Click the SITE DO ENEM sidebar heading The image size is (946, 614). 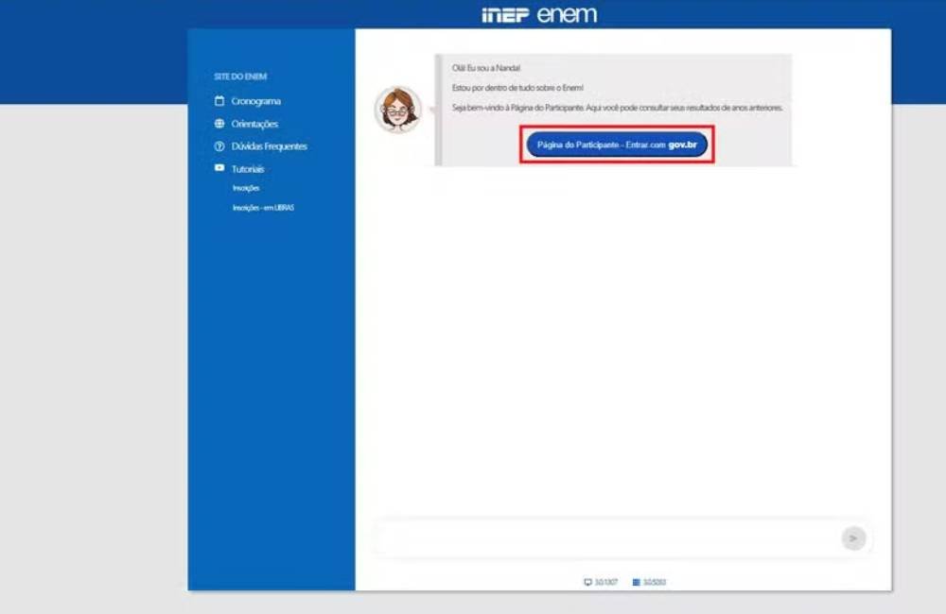240,77
